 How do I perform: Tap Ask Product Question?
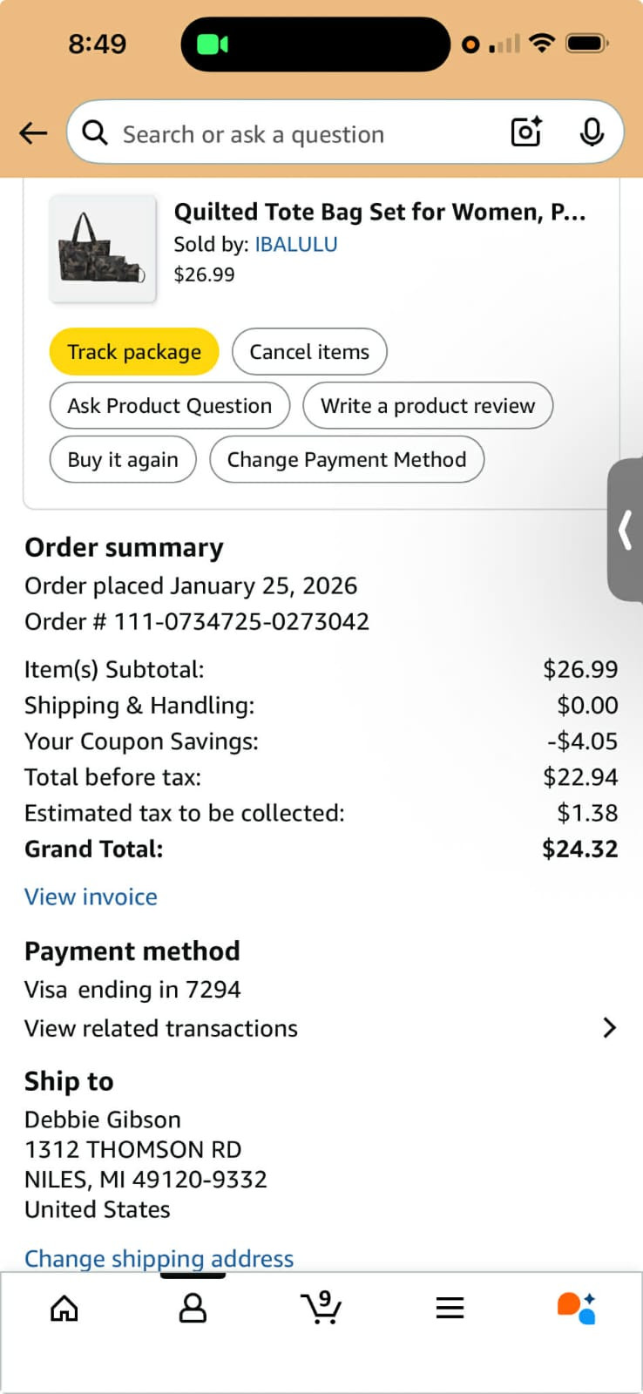coord(170,406)
